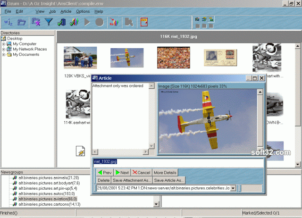Click the article text scroll down arrow
Viewport: 302px width, 218px height.
pos(151,146)
